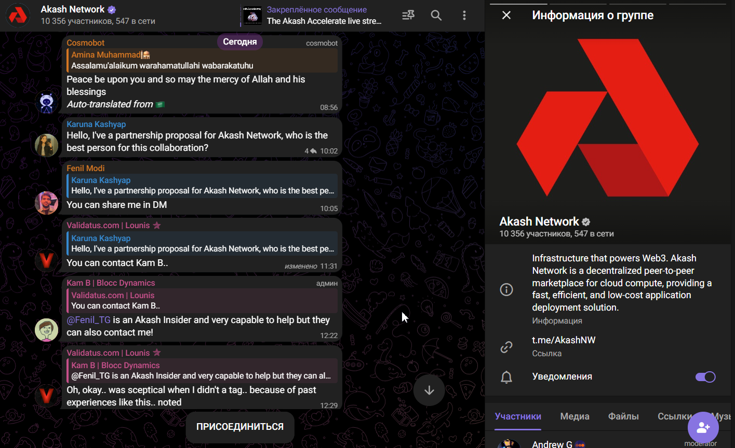Click the Validatus quote inside Kam B's message
Screen dimensions: 735x448
click(x=202, y=301)
